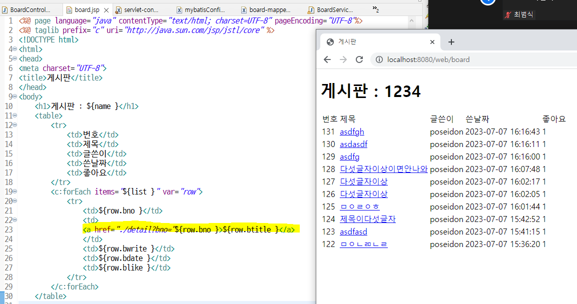Viewport: 577px width, 304px height.
Task: Click the browser forward arrow
Action: 343,59
